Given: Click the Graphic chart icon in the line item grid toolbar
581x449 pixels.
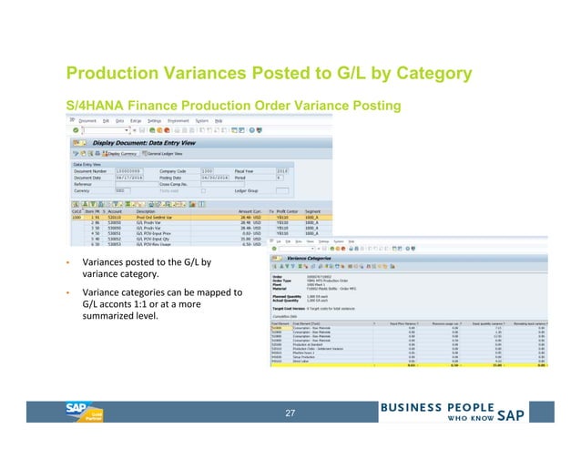Looking at the screenshot, I should click(192, 204).
